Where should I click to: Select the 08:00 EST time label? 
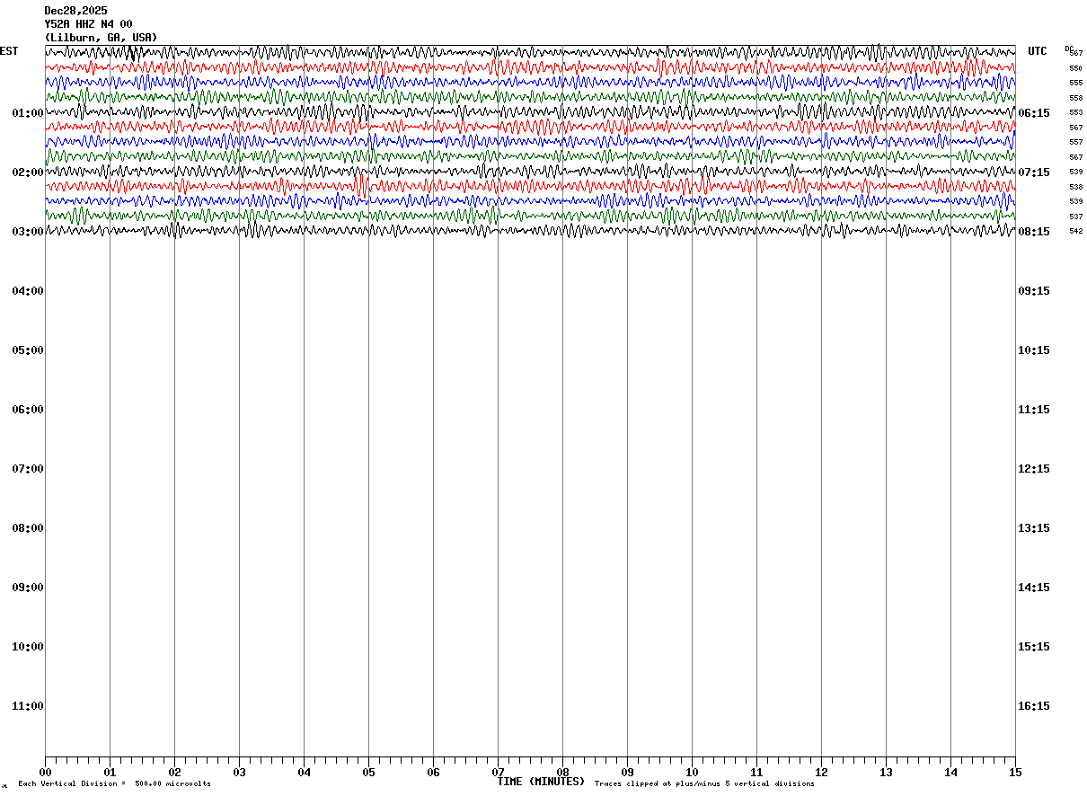point(28,528)
